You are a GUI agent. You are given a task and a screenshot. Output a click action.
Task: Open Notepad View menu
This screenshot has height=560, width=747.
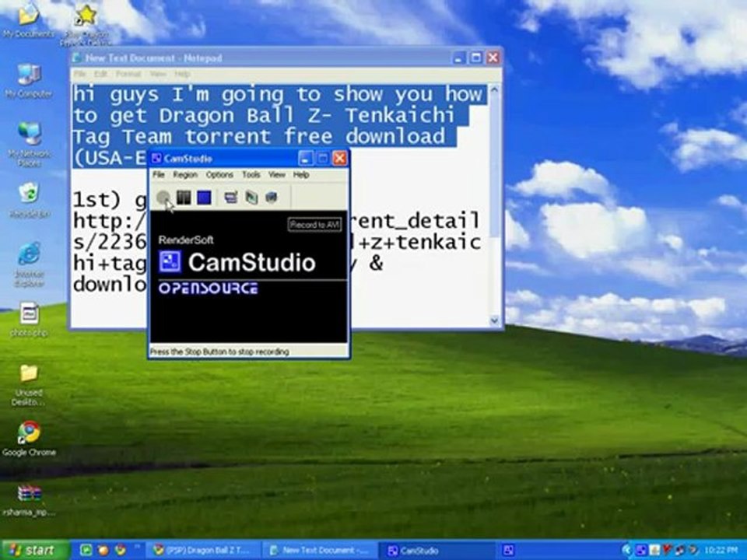coord(158,74)
